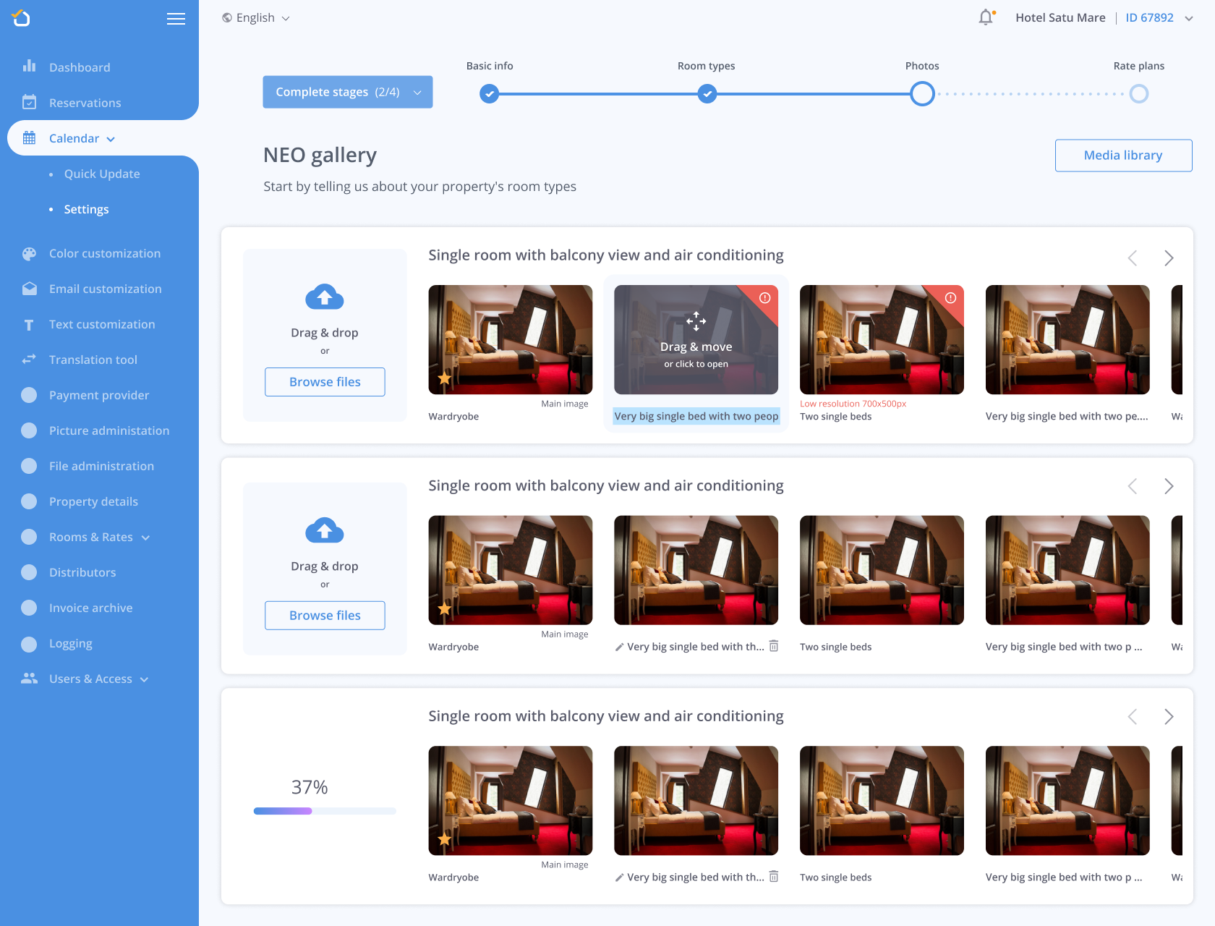Screen dimensions: 1215x926
Task: Open the Media library
Action: (x=1122, y=156)
